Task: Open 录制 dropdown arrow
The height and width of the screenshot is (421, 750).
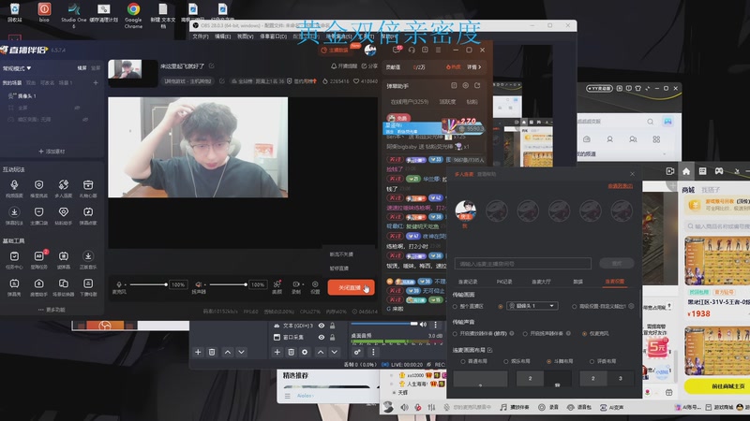Action: (302, 284)
